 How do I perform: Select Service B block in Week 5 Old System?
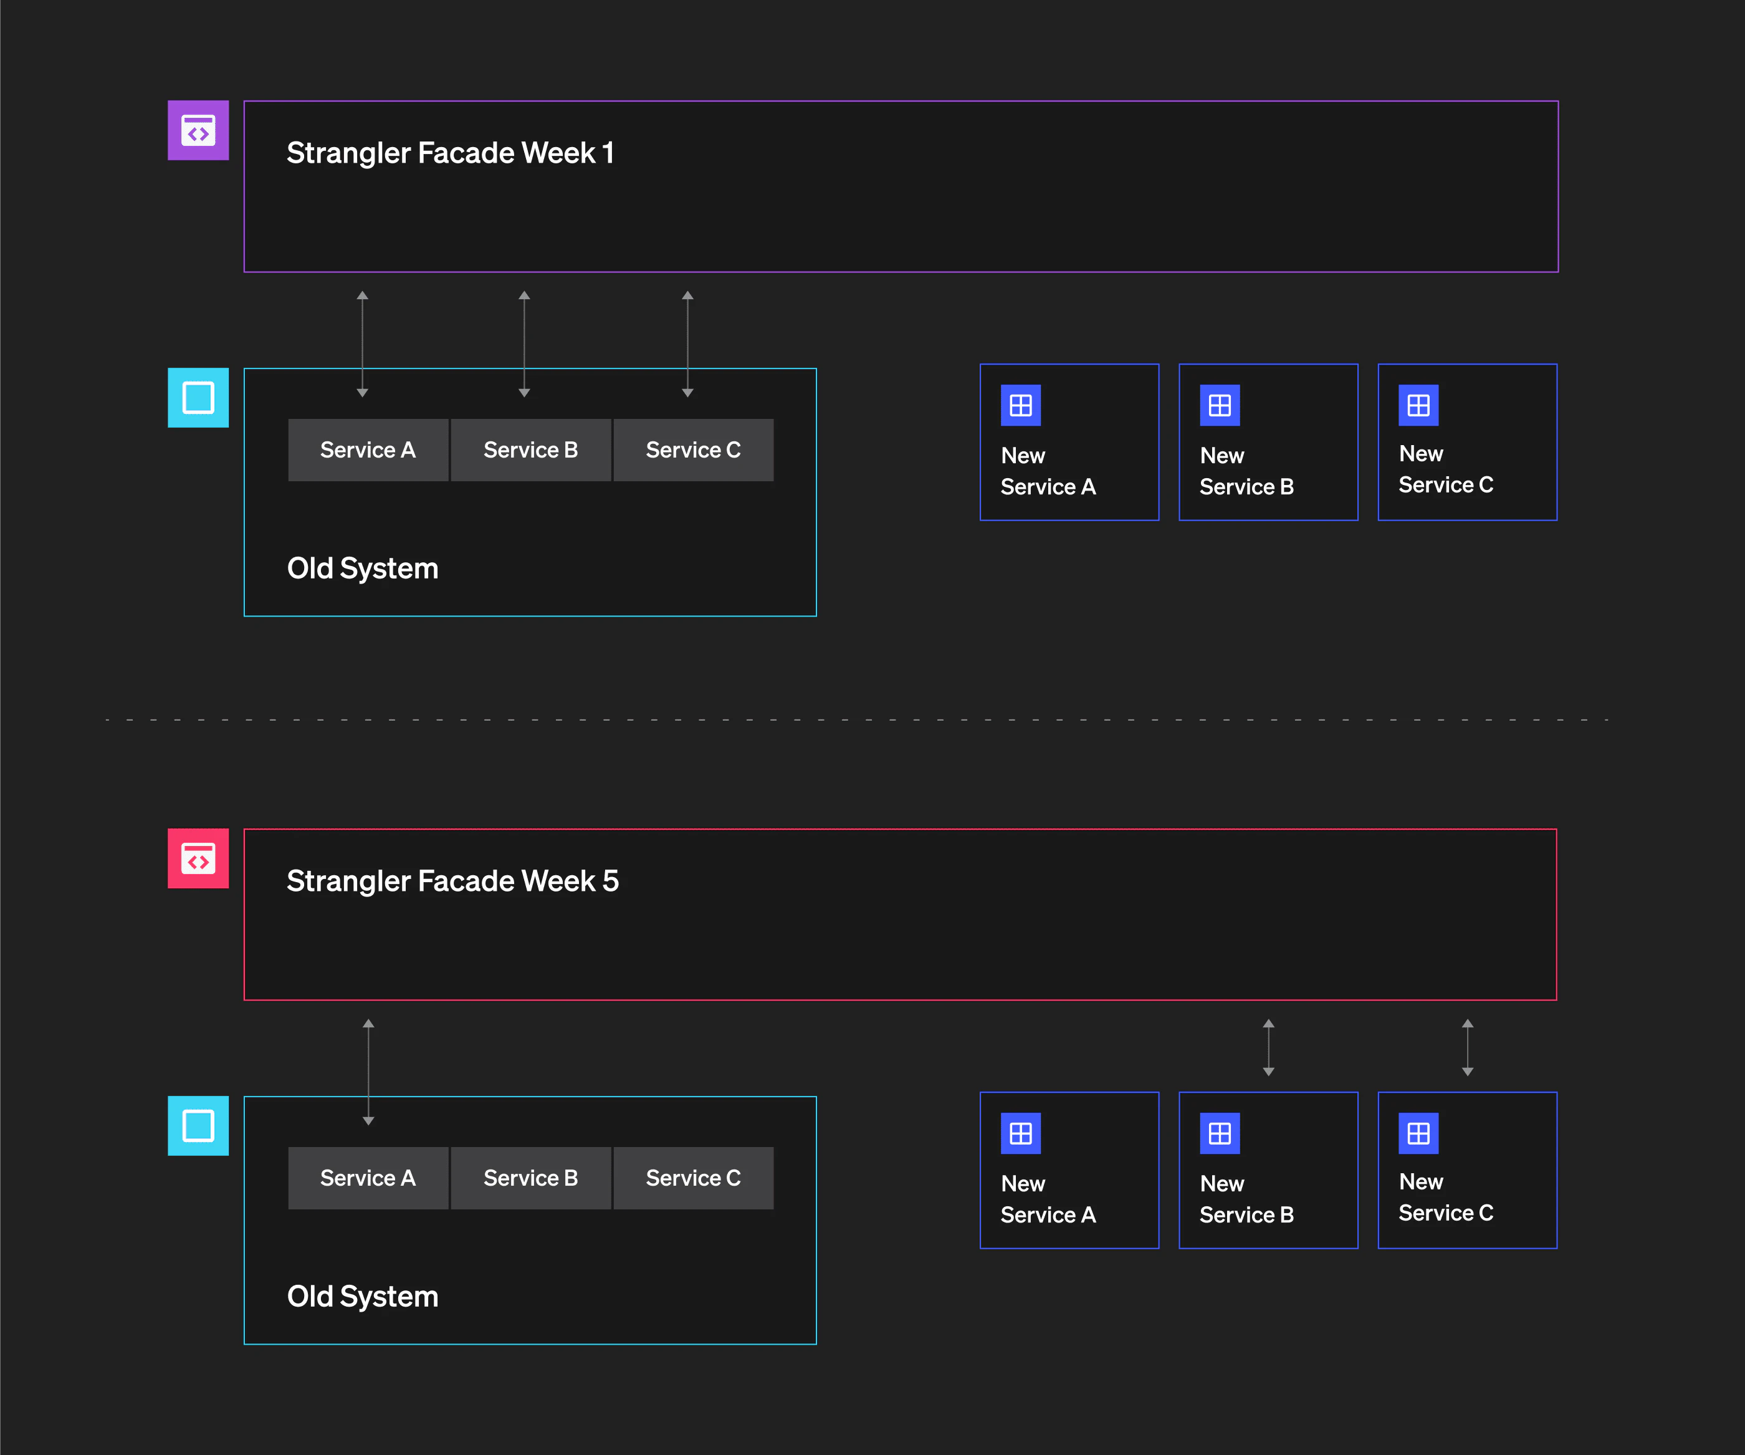coord(530,1178)
